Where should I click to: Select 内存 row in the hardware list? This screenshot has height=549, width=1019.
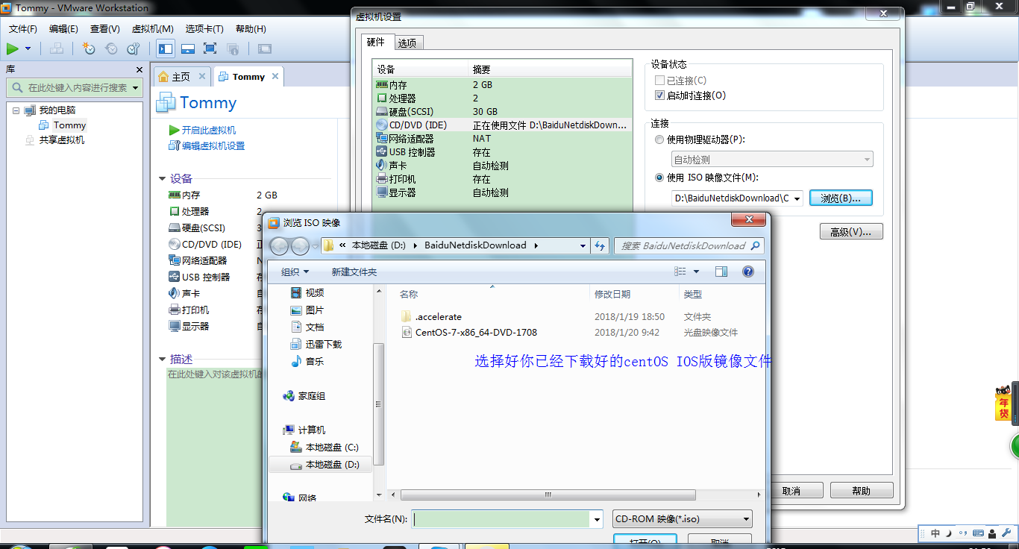502,85
